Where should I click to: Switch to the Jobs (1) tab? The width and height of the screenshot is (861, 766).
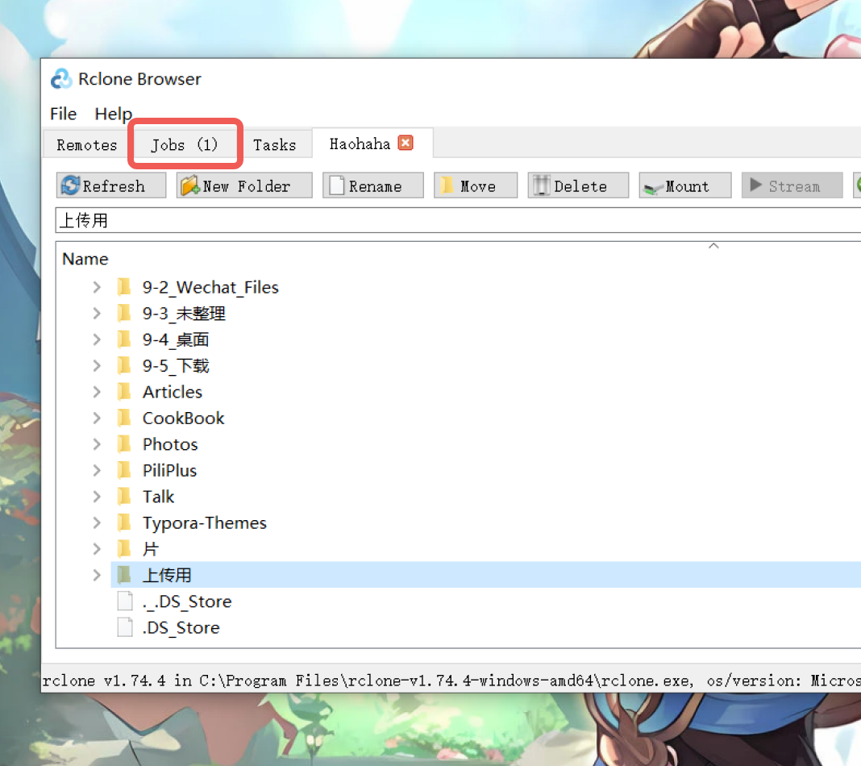point(185,145)
